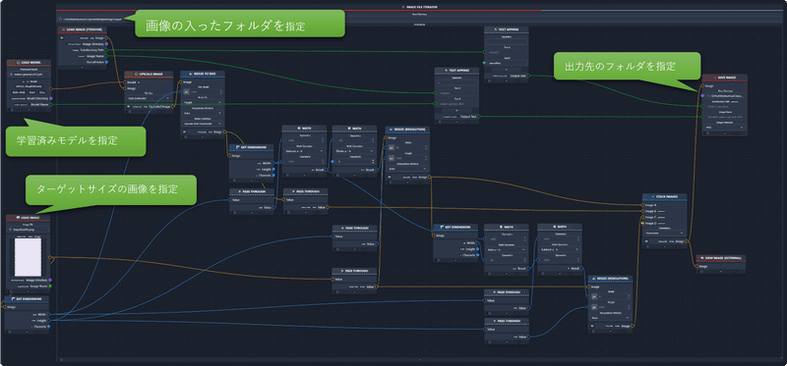Toggle the disable icon in Load Model node footer
This screenshot has width=787, height=366.
pyautogui.click(x=12, y=109)
